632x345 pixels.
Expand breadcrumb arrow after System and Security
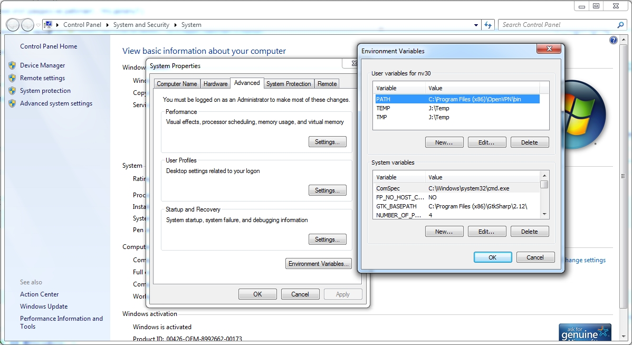click(x=176, y=25)
